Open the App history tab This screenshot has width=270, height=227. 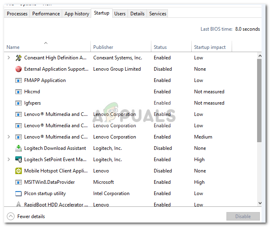pyautogui.click(x=77, y=14)
